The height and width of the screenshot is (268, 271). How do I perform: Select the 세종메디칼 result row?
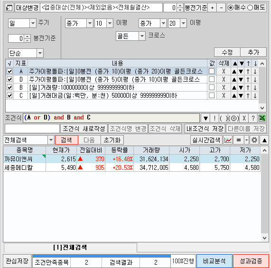tap(131, 167)
